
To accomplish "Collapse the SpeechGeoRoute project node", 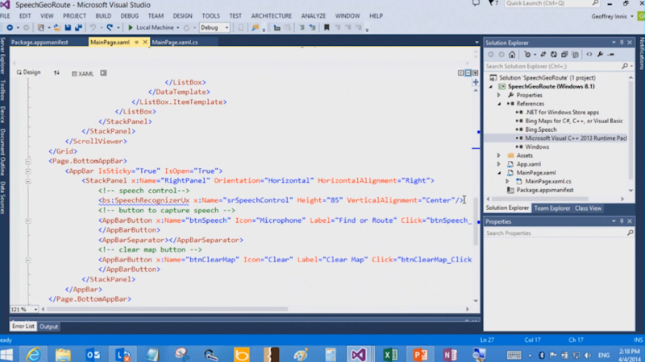I will click(x=491, y=87).
